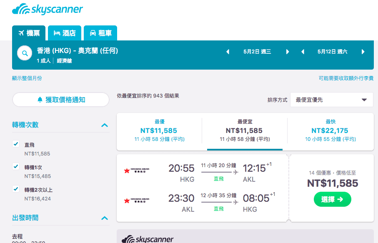Click outbound arrival time 12:15
The image size is (378, 243).
[254, 168]
